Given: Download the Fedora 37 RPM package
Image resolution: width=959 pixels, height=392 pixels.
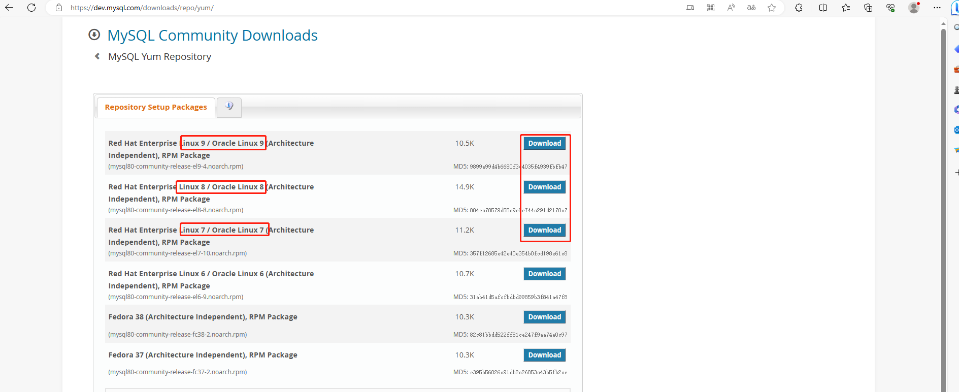Looking at the screenshot, I should click(x=545, y=355).
